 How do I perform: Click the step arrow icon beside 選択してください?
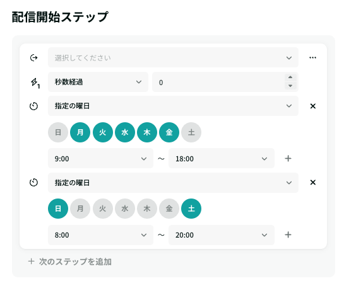tap(33, 58)
